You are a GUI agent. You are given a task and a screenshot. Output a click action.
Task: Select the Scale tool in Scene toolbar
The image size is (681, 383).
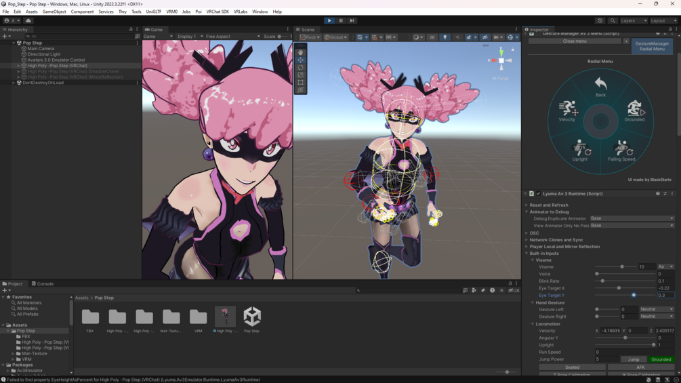point(301,75)
